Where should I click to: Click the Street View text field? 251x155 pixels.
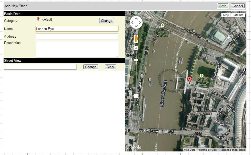tap(40, 67)
